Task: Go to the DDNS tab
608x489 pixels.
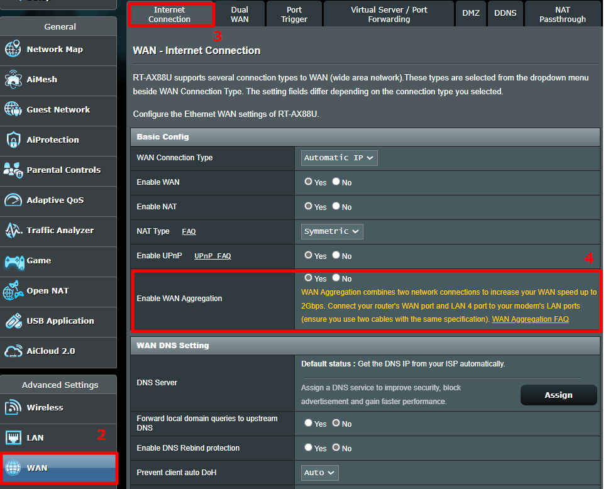Action: click(506, 14)
